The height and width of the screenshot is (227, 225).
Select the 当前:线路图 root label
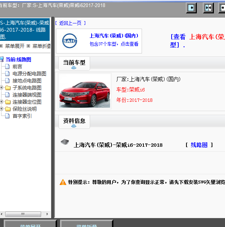point(18,59)
